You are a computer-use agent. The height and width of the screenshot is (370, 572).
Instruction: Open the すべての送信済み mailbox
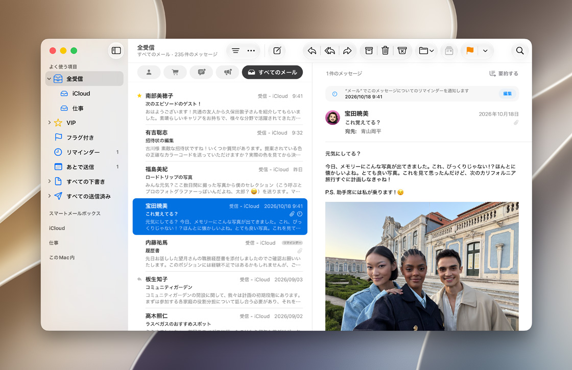tap(88, 196)
